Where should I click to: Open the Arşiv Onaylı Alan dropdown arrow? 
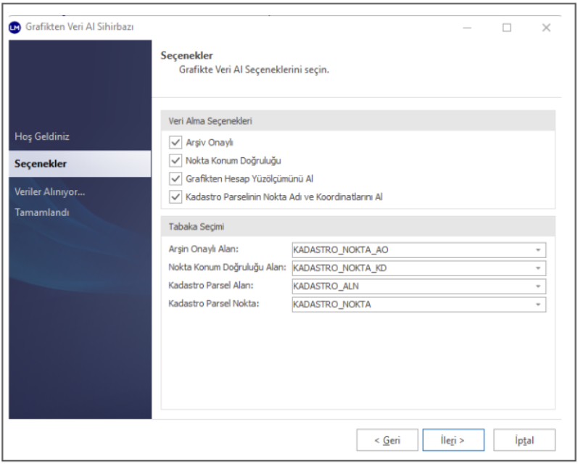[538, 250]
